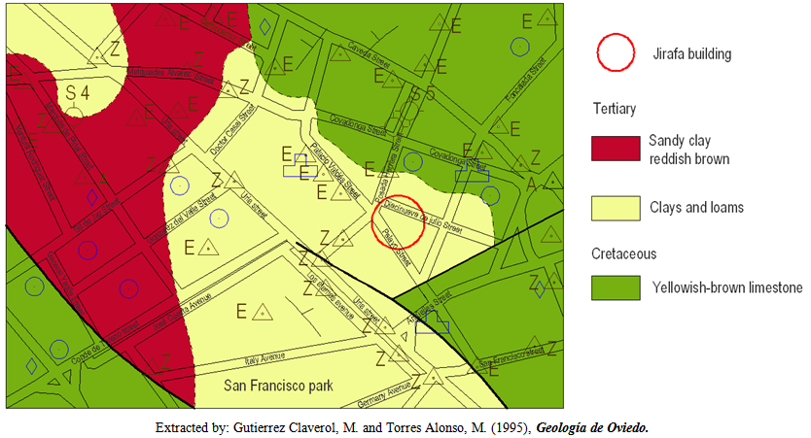Click the Geología de Oviedo citation title
Viewport: 811px width, 438px height.
tap(592, 427)
